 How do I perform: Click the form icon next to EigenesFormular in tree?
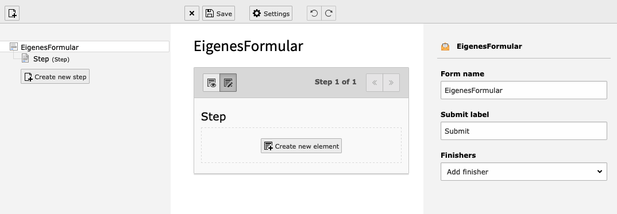click(x=14, y=46)
